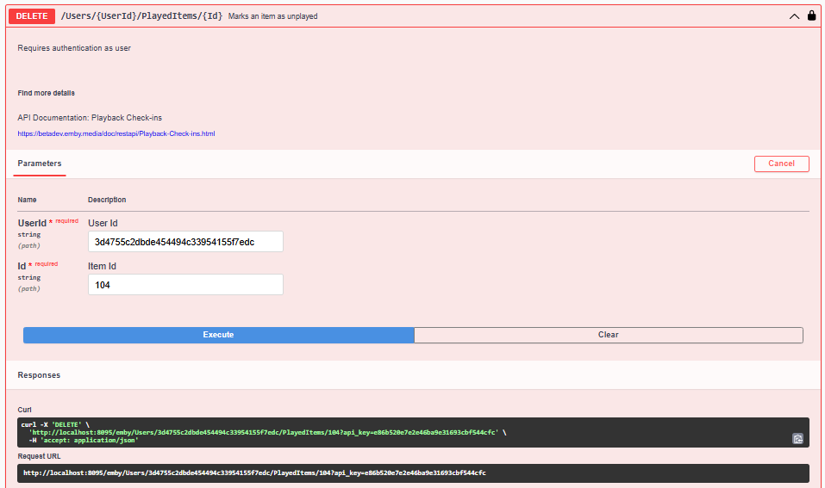This screenshot has height=488, width=825.
Task: Click the 'User Id' description label
Action: pos(103,223)
